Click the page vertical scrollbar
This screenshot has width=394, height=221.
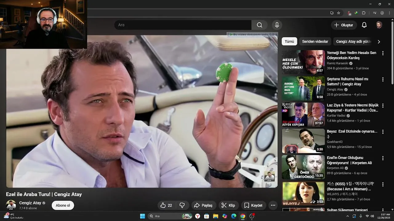(x=392, y=52)
